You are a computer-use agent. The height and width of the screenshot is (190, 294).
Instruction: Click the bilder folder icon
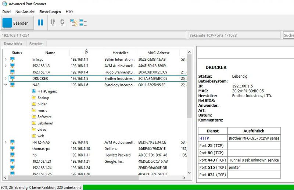tap(34, 104)
